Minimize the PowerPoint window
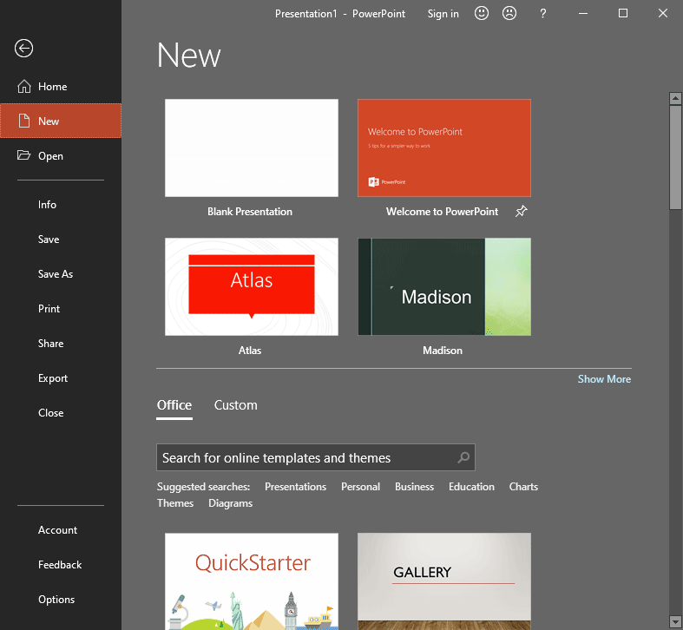 pyautogui.click(x=583, y=14)
